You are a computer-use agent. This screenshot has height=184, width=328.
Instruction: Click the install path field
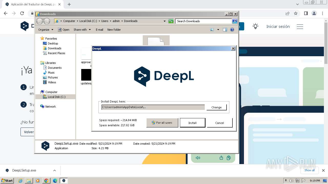tap(153, 107)
